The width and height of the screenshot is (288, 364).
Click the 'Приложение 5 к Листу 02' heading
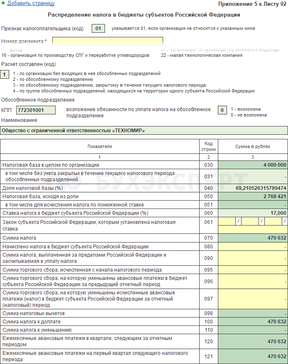tap(252, 4)
